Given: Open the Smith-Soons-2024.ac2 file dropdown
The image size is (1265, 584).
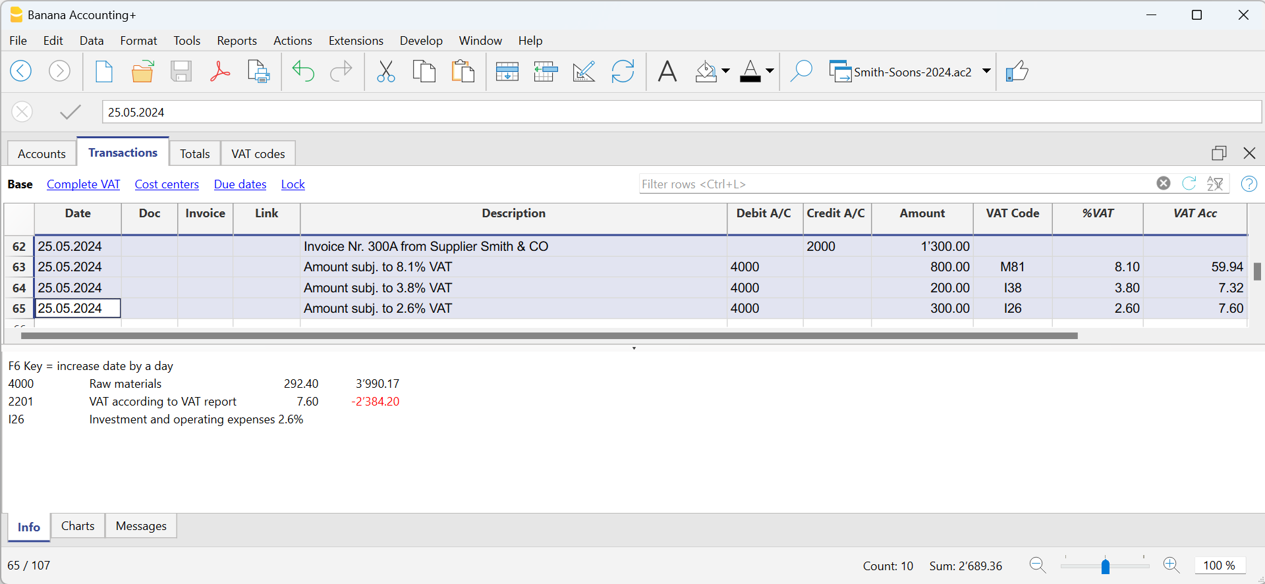Looking at the screenshot, I should pos(986,71).
